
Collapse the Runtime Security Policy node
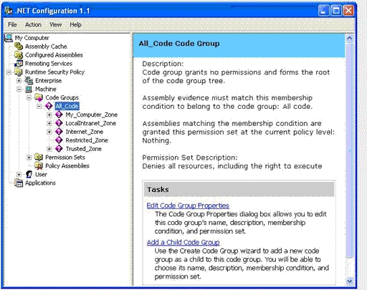click(x=9, y=72)
